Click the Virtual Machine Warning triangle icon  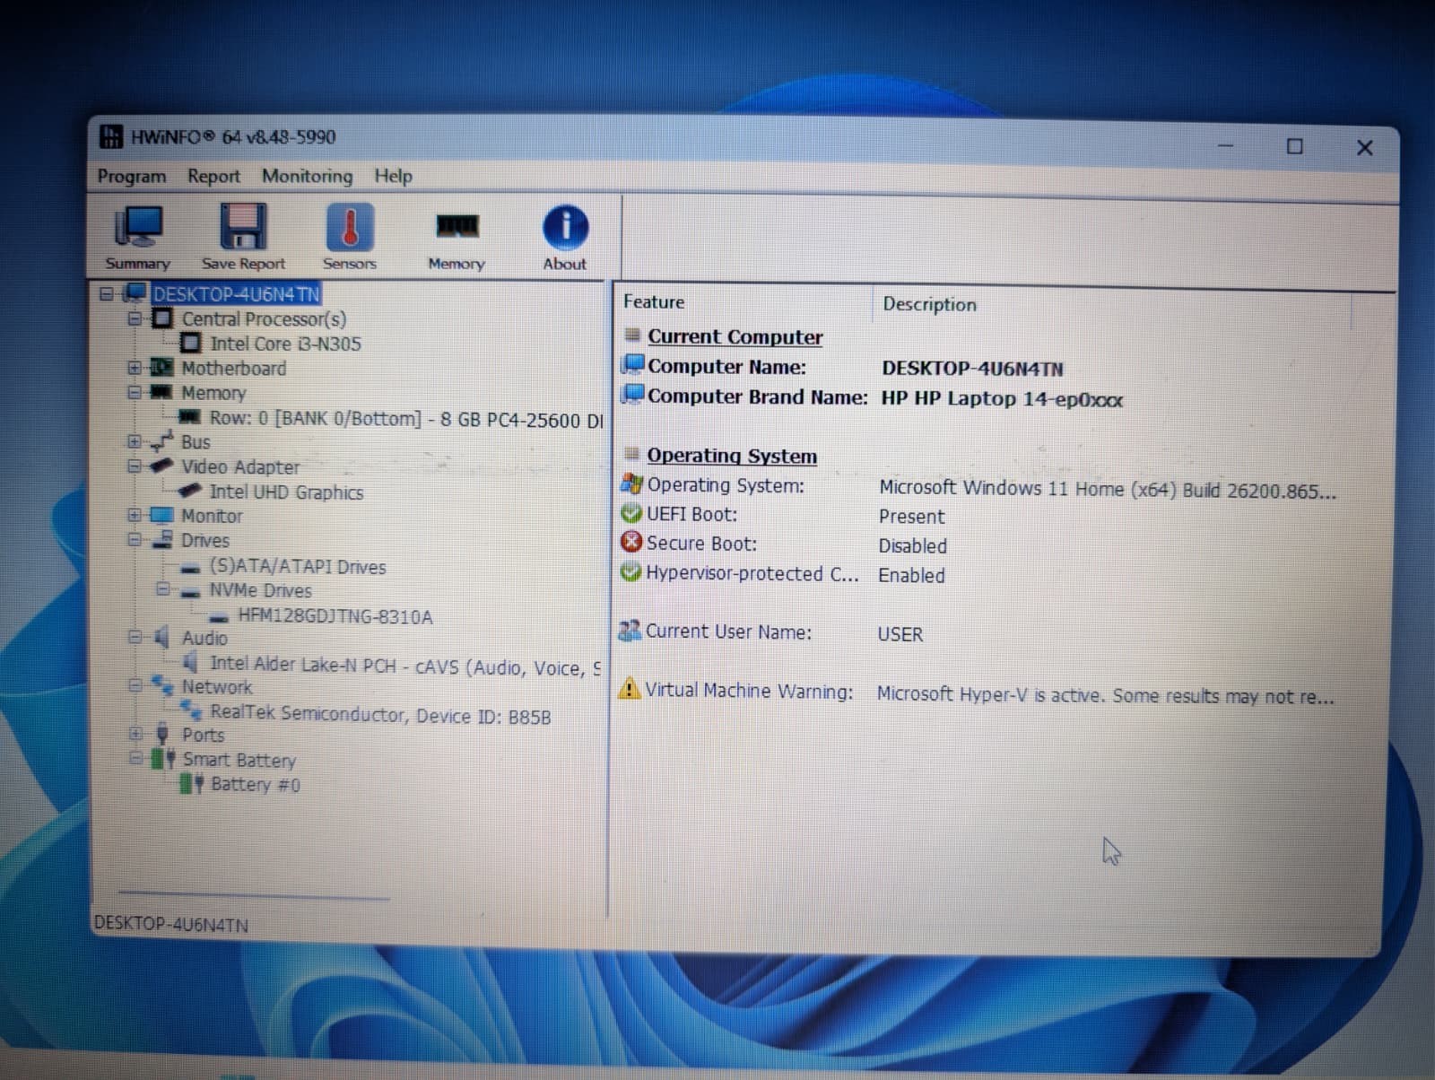(630, 689)
